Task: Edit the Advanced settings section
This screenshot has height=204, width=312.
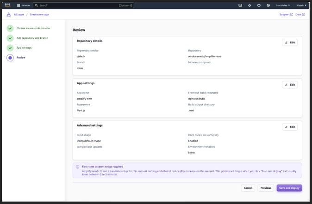Action: coord(290,126)
